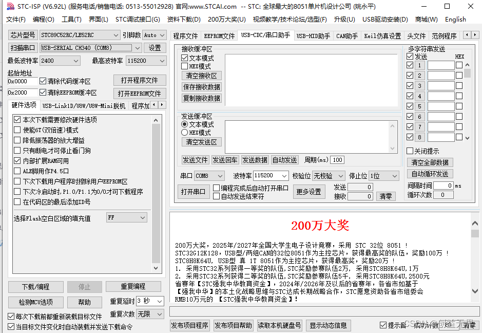Switch to EEPROM文件 tab
482x333 pixels.
coord(219,36)
